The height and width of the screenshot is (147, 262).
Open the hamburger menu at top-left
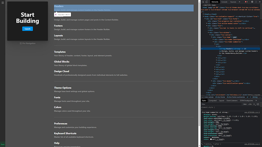[x=3, y=3]
